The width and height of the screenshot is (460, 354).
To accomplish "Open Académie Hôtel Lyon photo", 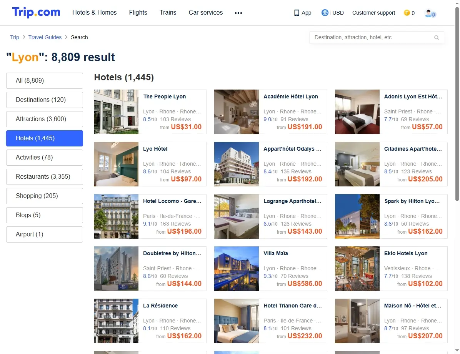I will tap(237, 112).
